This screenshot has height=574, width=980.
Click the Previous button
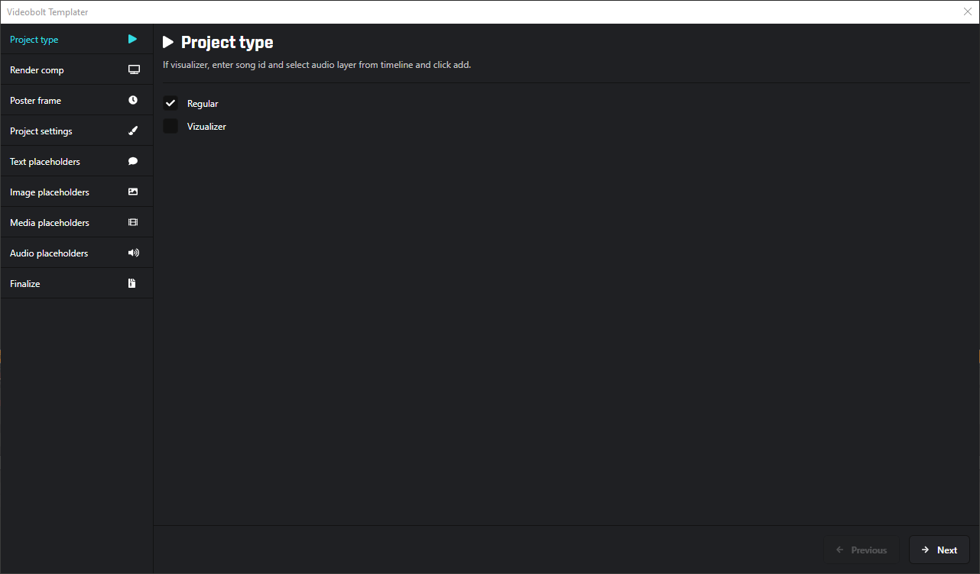click(x=862, y=550)
